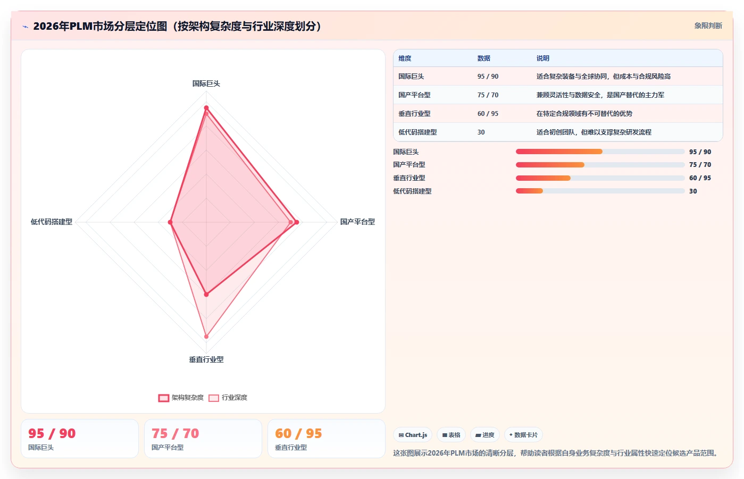Click the 垂直行业型 radar axis label
The height and width of the screenshot is (479, 744).
pyautogui.click(x=206, y=359)
